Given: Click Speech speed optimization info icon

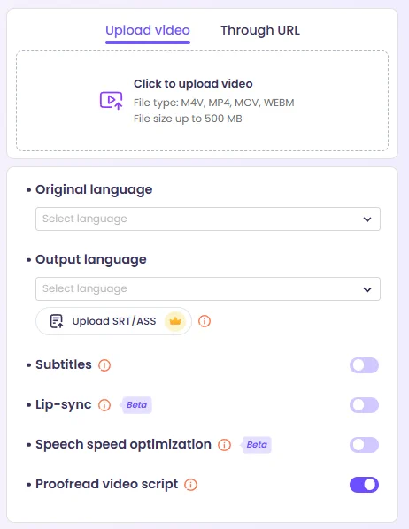Looking at the screenshot, I should (x=224, y=445).
